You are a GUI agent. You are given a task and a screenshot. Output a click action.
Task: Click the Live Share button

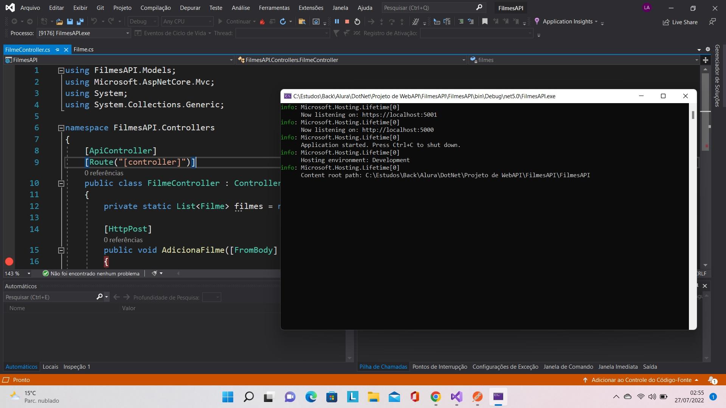click(x=680, y=22)
